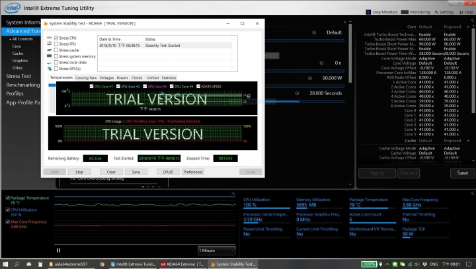
Task: Toggle the CPU Core #2 graph checkbox
Action: click(118, 86)
